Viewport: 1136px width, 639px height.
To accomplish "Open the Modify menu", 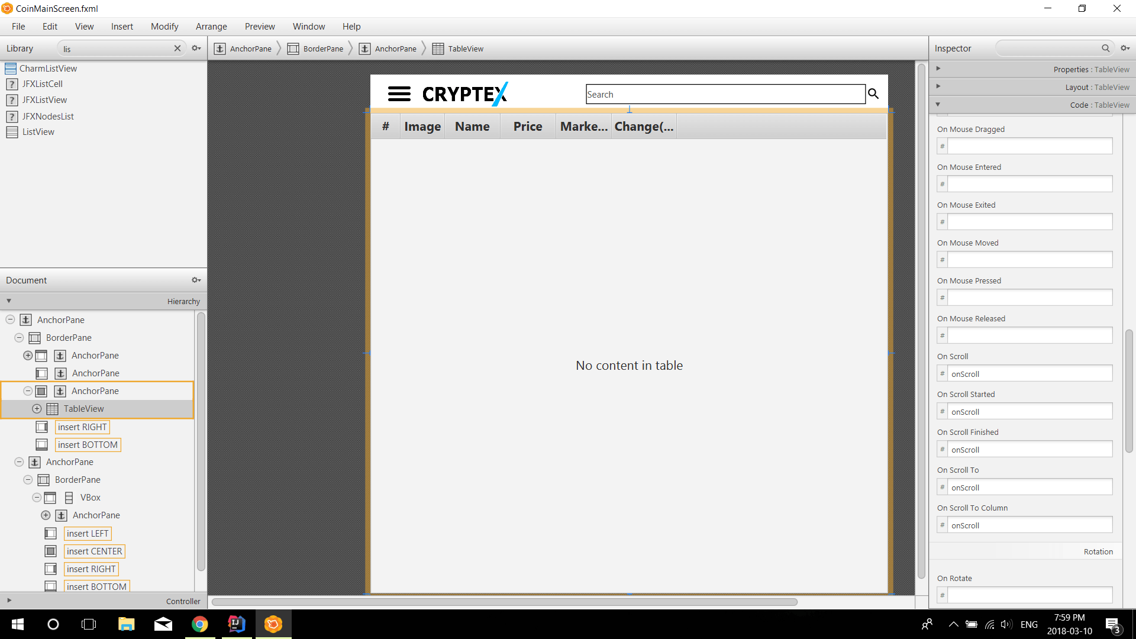I will click(x=164, y=26).
